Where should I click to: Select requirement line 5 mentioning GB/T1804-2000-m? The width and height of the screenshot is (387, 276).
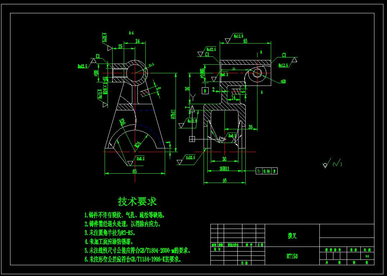[137, 250]
